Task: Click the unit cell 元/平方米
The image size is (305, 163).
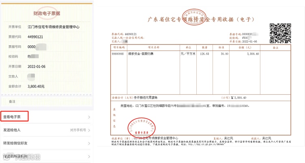Action: tap(188, 54)
